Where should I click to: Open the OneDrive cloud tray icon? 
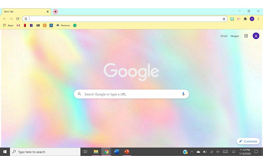pos(198,152)
